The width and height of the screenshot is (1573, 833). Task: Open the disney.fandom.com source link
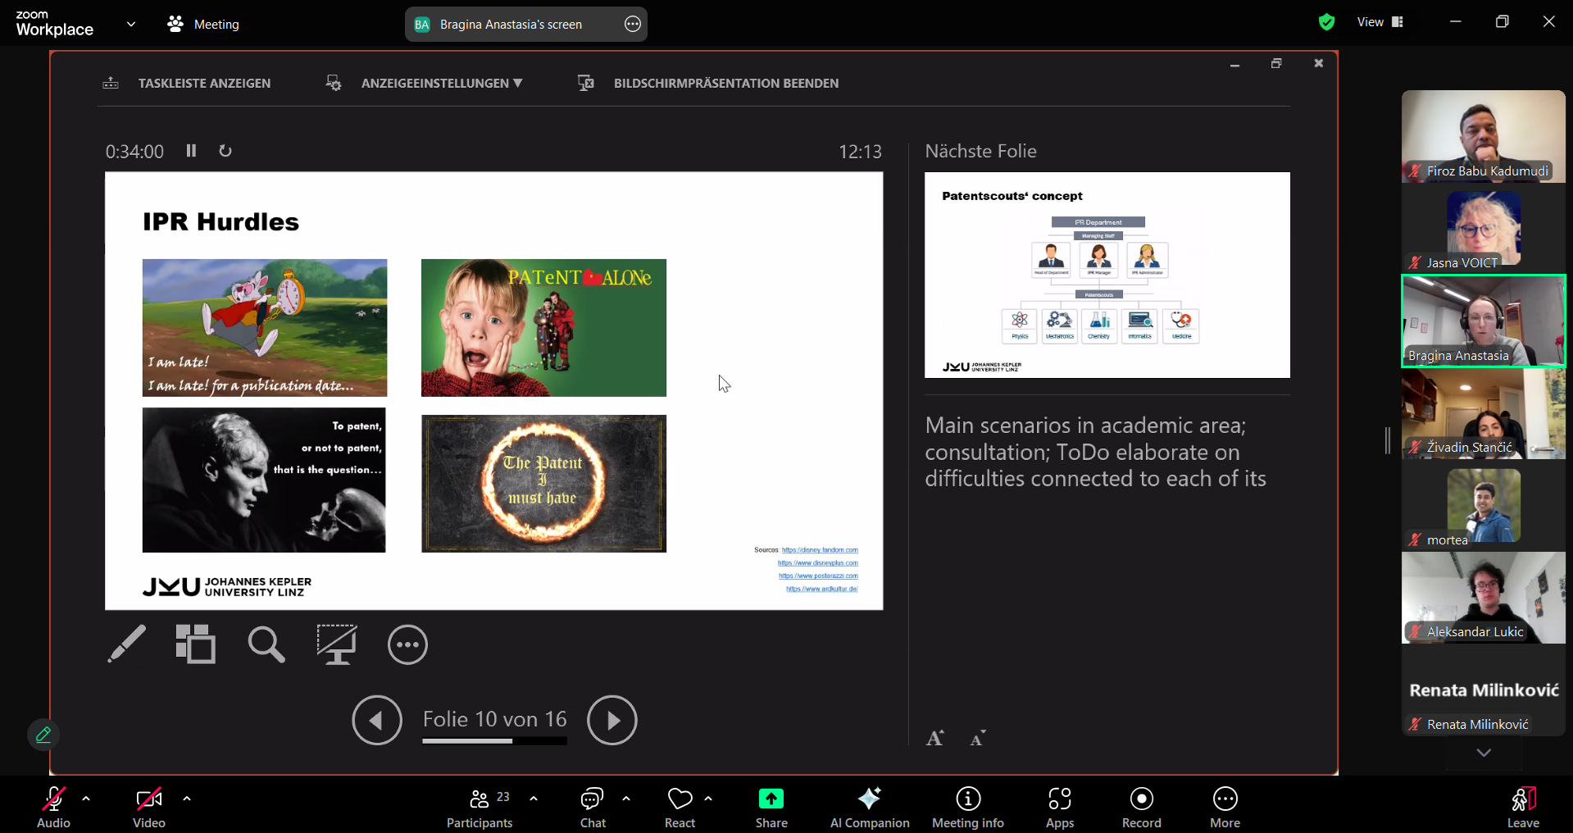click(820, 550)
